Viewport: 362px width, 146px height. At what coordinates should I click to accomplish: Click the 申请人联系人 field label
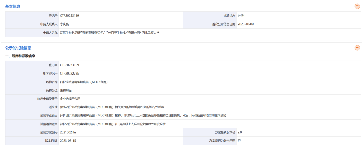pyautogui.click(x=49, y=24)
